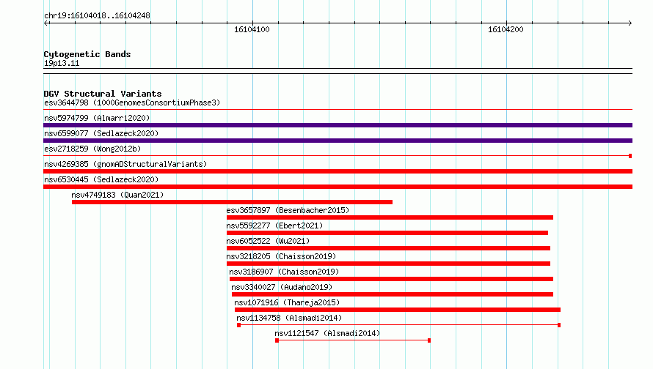Select the thin line feature under nsv1121547
Screen dimensions: 653x369
[353, 340]
